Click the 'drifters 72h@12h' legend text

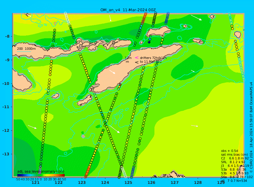[153, 58]
